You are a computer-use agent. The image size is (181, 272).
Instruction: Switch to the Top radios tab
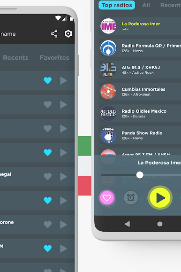point(117,5)
